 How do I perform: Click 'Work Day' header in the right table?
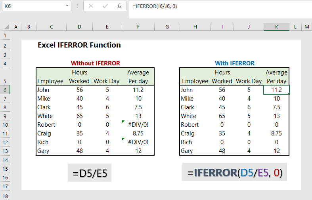coord(249,81)
